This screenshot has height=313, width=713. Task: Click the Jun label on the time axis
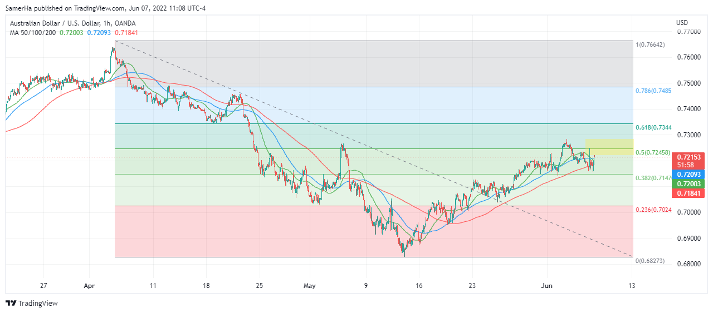(548, 286)
